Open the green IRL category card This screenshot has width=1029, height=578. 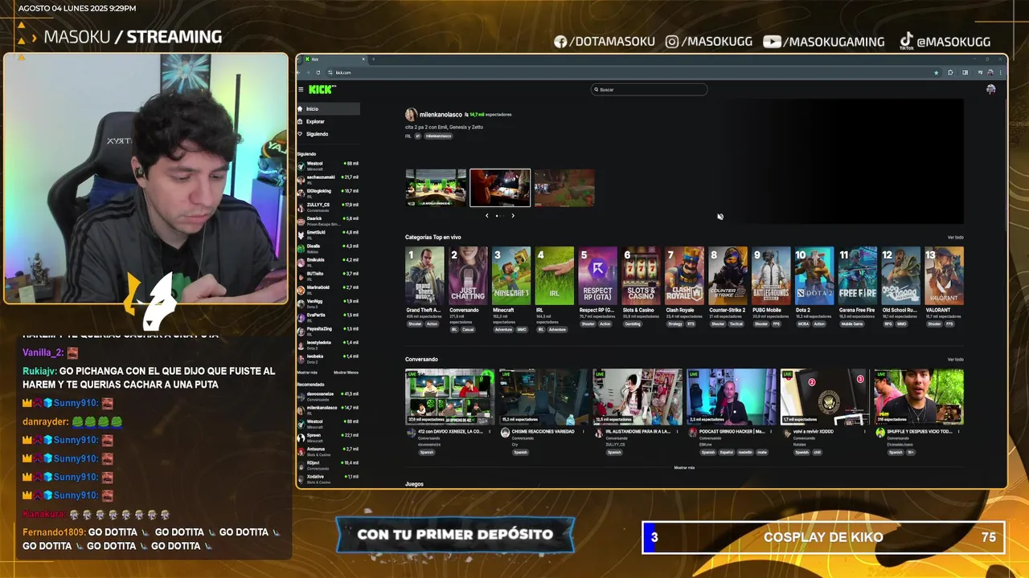(x=555, y=276)
